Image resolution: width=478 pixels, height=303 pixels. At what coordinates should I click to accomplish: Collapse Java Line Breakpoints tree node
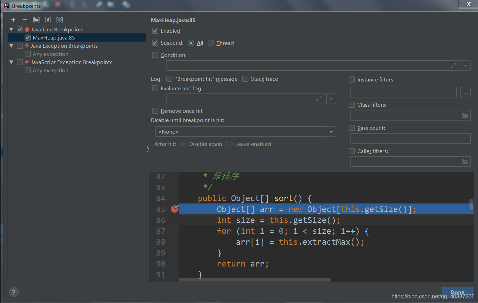[x=11, y=29]
